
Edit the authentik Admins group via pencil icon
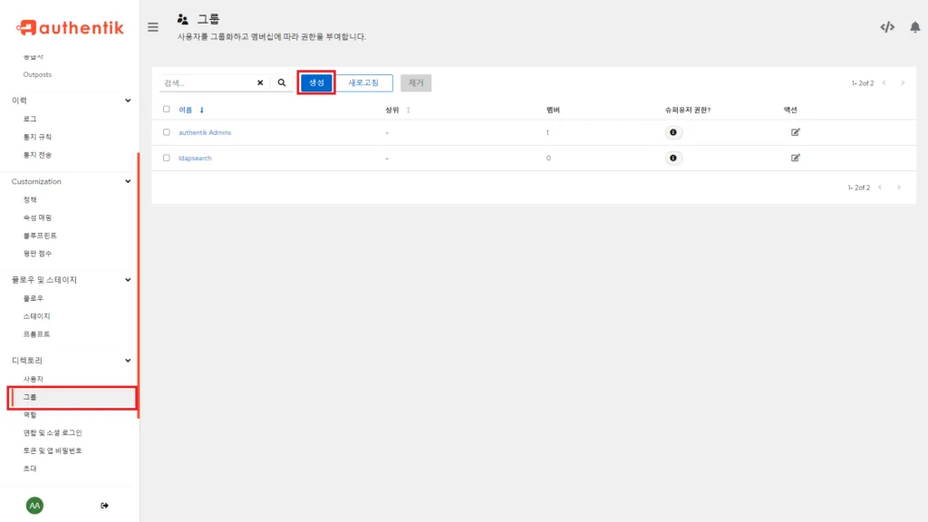(x=795, y=130)
